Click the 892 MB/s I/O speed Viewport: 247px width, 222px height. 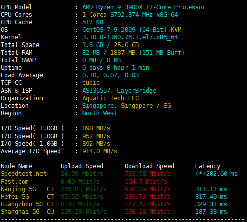(x=96, y=144)
